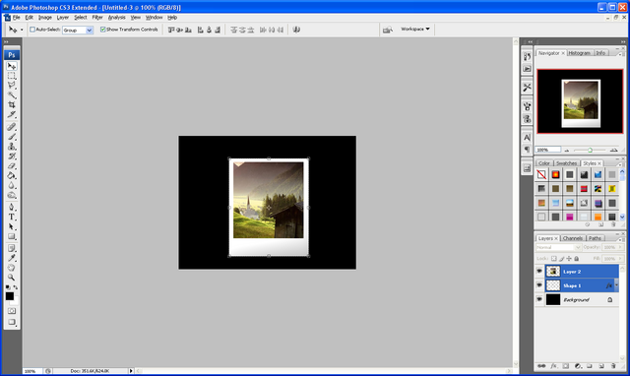Viewport: 630px width, 376px height.
Task: Select the History Brush tool
Action: pos(12,157)
